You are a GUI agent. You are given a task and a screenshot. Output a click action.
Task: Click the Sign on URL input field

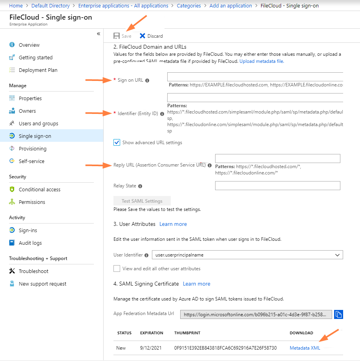pyautogui.click(x=255, y=77)
